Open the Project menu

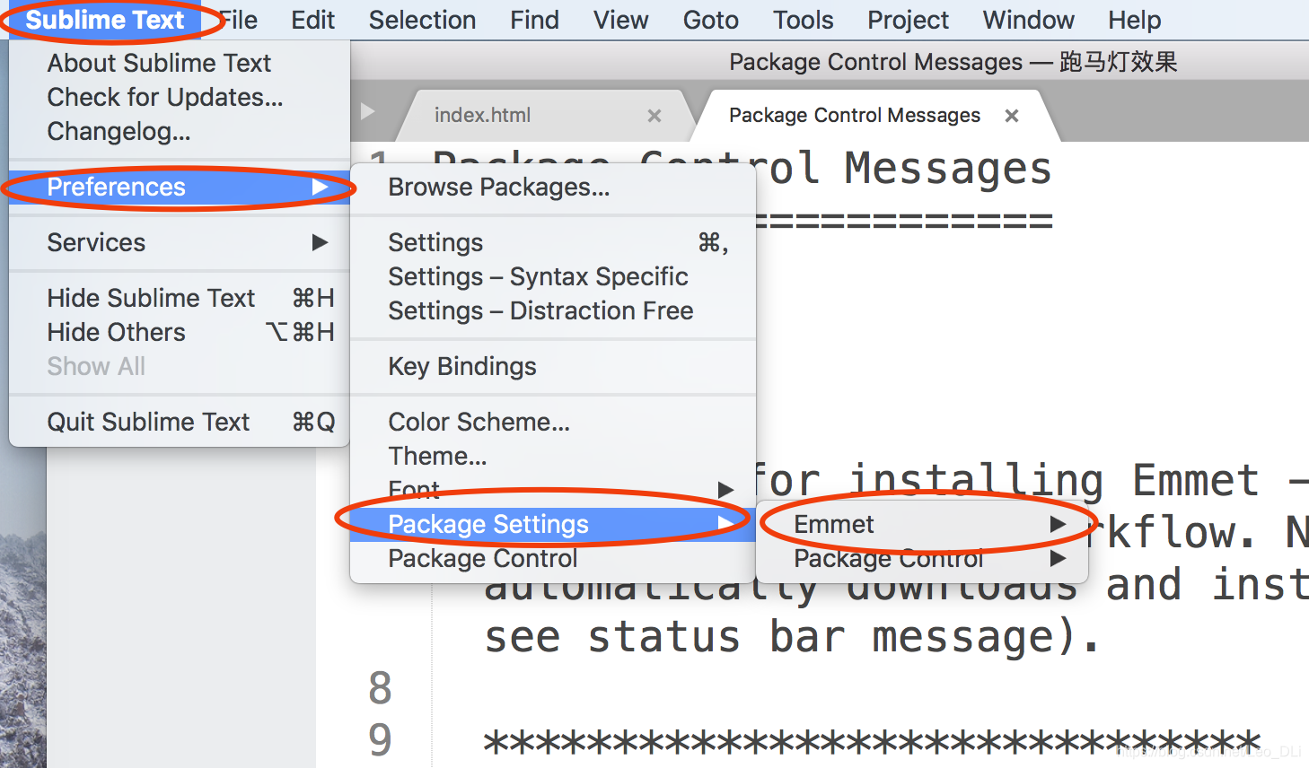[x=908, y=20]
